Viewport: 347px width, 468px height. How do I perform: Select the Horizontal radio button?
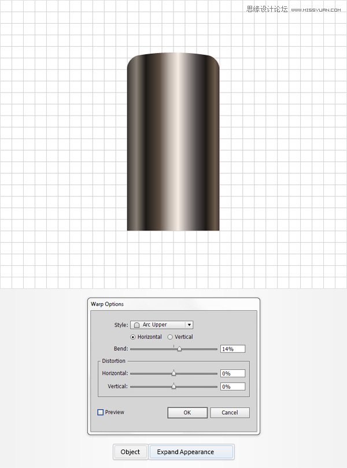point(133,337)
